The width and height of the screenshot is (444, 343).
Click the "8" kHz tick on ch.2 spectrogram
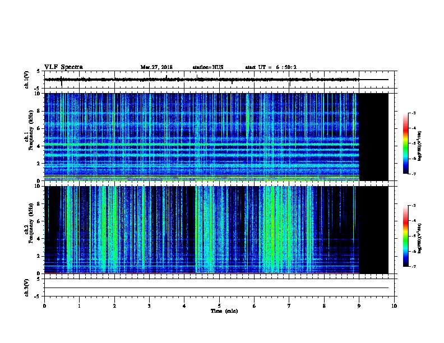click(x=39, y=204)
